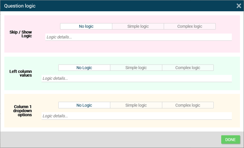This screenshot has width=244, height=148.
Task: Click the Left column values label
Action: pos(21,73)
